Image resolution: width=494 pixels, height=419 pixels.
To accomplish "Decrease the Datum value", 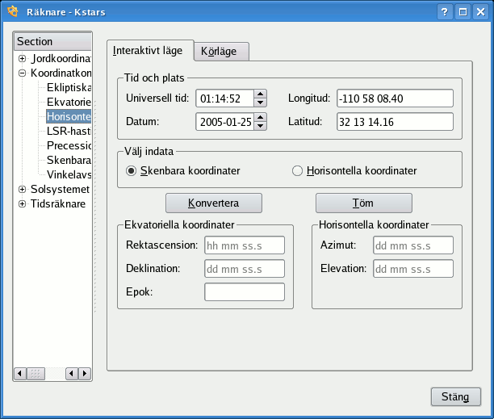I will pyautogui.click(x=260, y=126).
